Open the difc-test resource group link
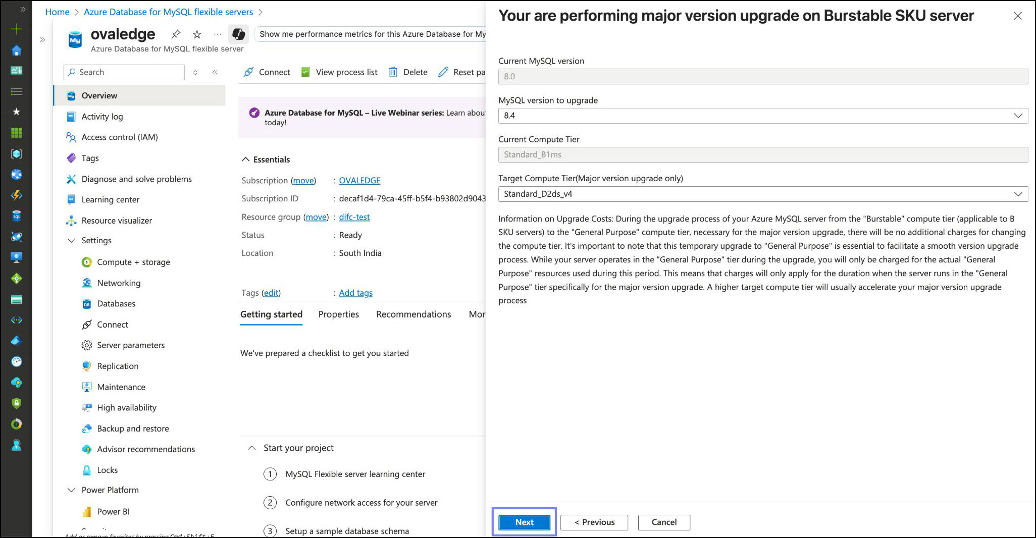 pos(354,217)
